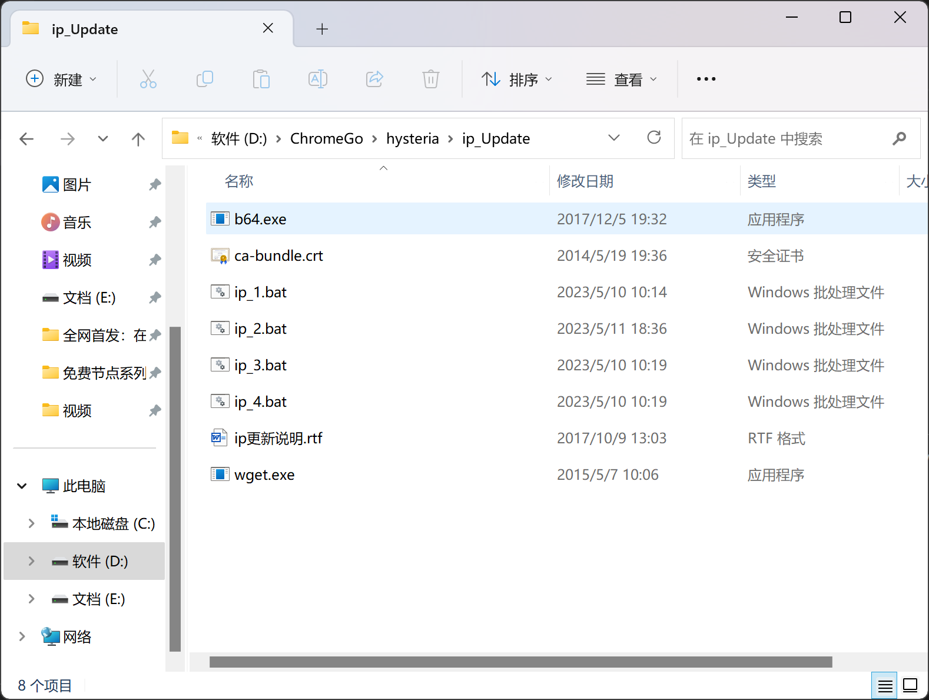The width and height of the screenshot is (929, 700).
Task: Click the horizontal scrollbar thumb
Action: click(x=520, y=662)
